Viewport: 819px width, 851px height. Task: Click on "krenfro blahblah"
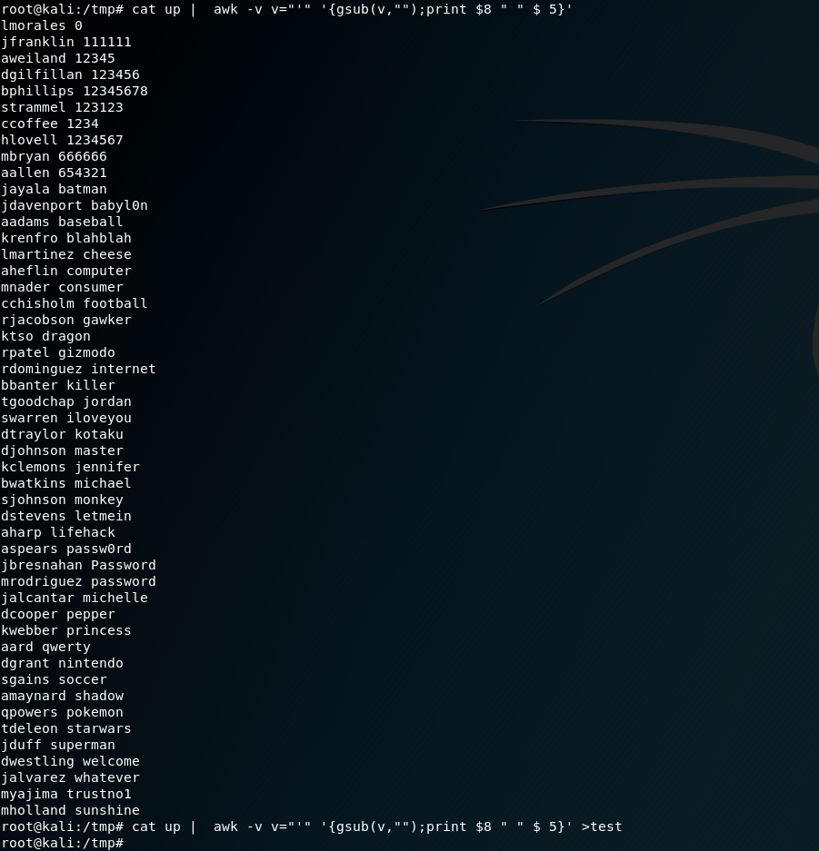coord(66,238)
